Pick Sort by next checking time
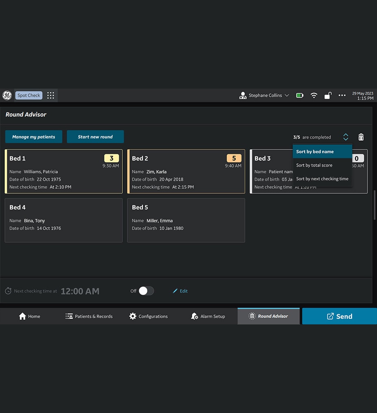Image resolution: width=377 pixels, height=413 pixels. [322, 179]
